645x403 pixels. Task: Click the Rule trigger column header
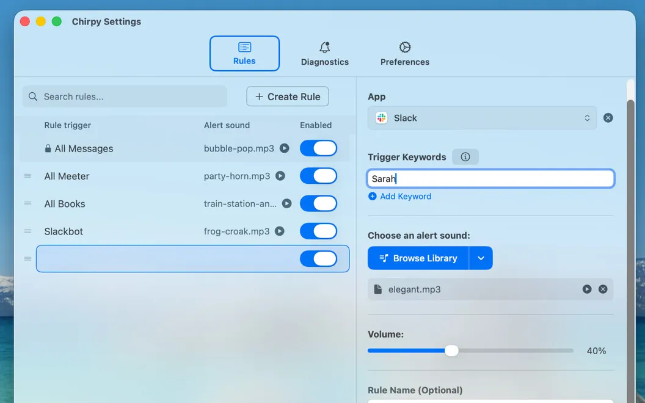click(x=67, y=125)
